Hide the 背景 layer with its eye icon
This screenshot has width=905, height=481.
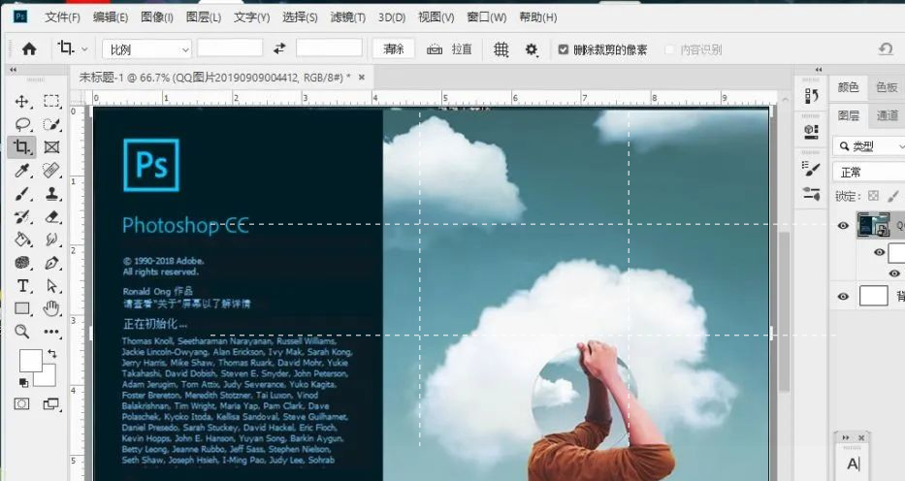pos(843,297)
